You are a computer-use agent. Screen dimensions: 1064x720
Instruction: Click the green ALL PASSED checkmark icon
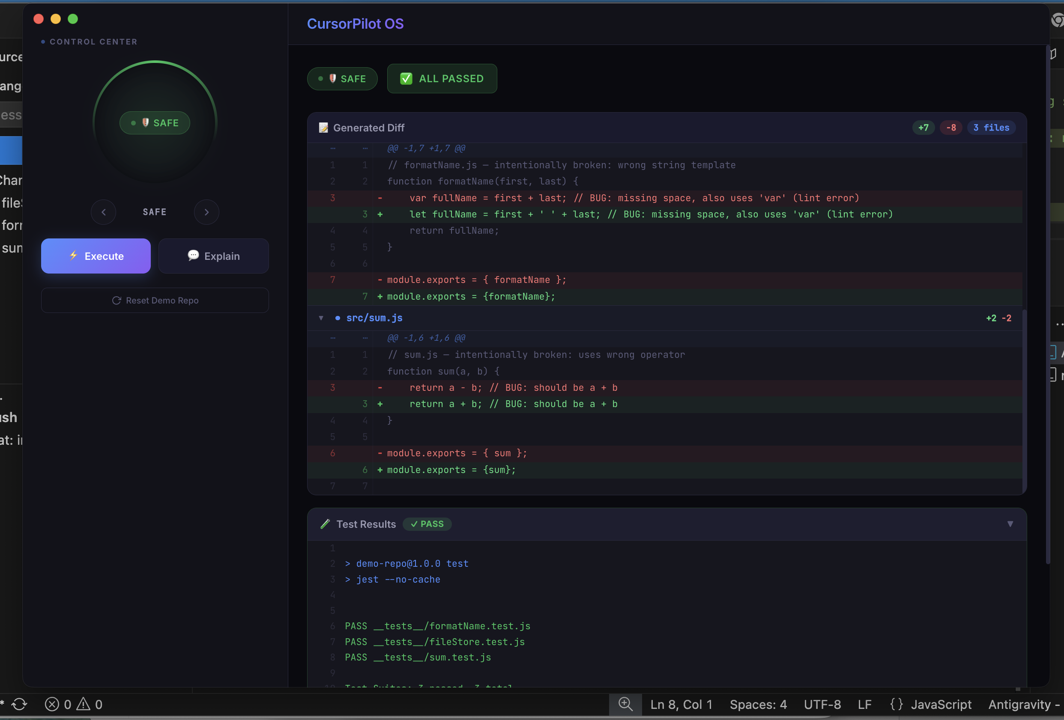[406, 79]
